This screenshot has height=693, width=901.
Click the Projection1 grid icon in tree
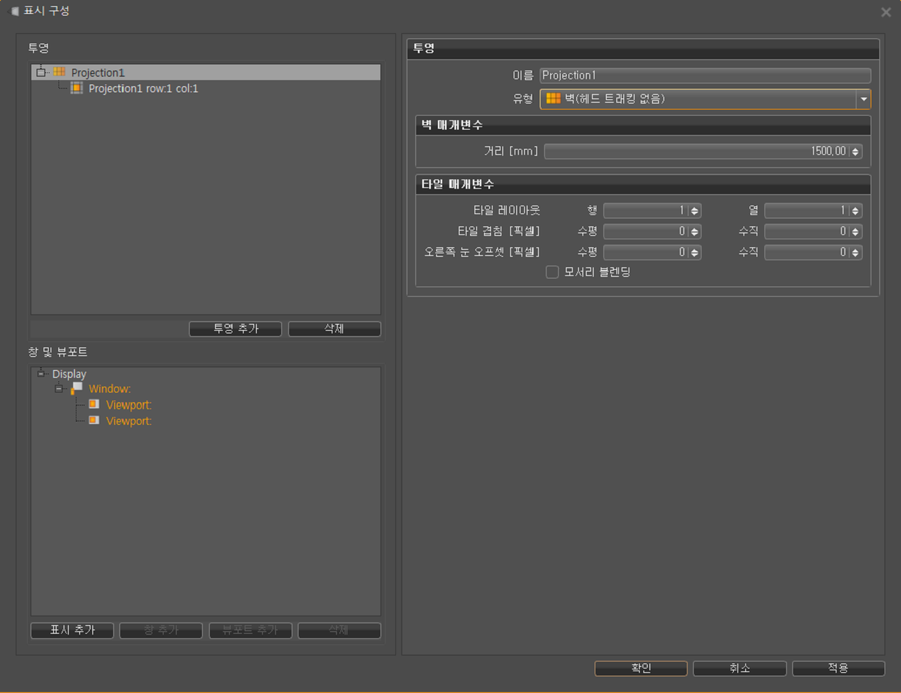(x=59, y=72)
